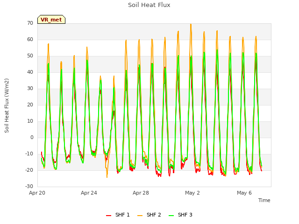Click the -20 y-axis tick label
Image resolution: width=299 pixels, height=224 pixels.
tap(29, 170)
